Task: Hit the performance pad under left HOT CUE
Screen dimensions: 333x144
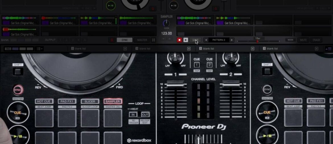Action: tap(44, 118)
